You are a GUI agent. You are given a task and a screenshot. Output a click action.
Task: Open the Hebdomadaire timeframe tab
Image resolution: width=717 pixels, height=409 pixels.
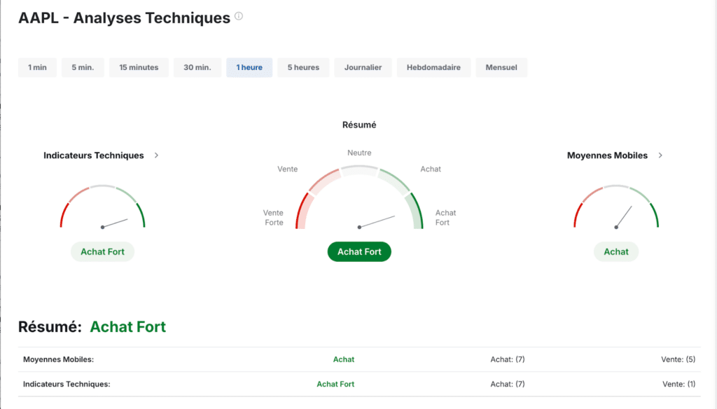click(x=433, y=67)
